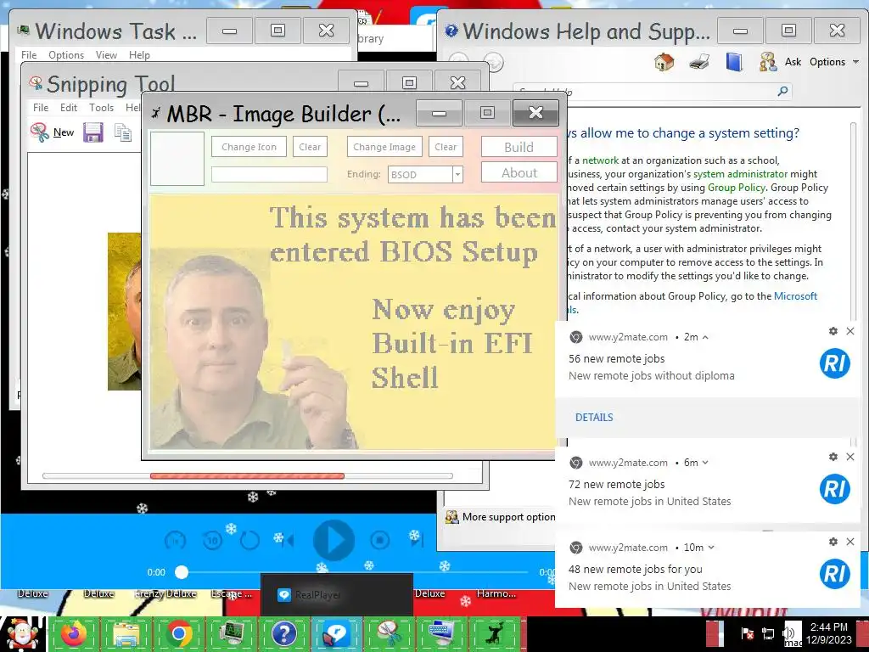Screen dimensions: 869x652
Task: Switch to Snipping Tool taskbar icon
Action: click(x=389, y=633)
